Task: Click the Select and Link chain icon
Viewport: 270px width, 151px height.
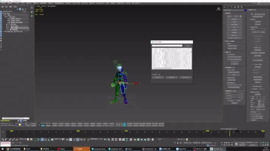Action: (x=10, y=140)
